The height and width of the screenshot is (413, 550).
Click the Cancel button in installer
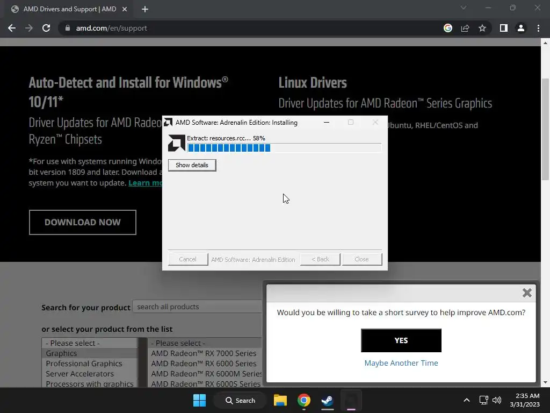pos(187,259)
